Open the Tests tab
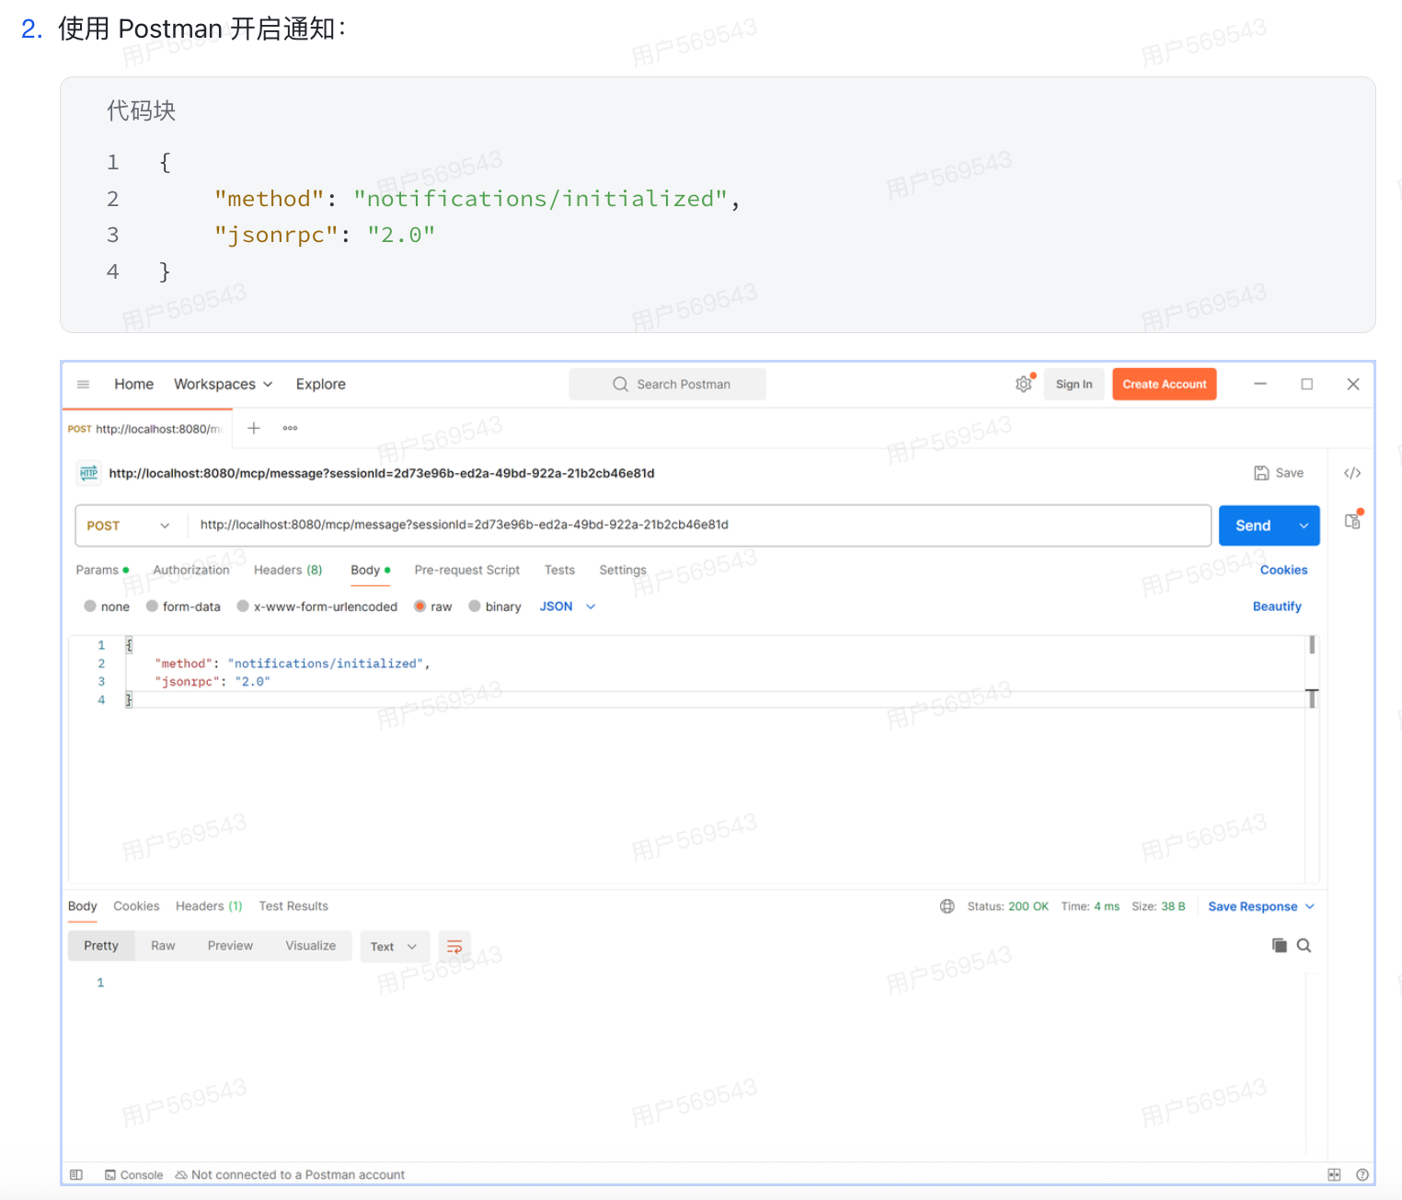This screenshot has height=1200, width=1402. [x=559, y=571]
